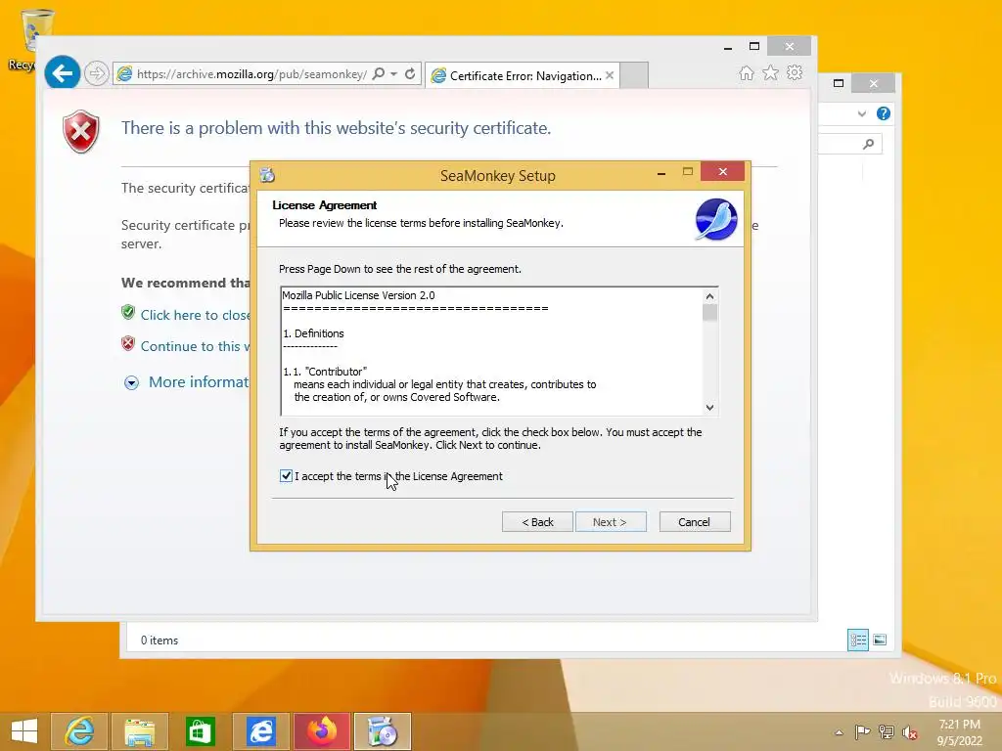Image resolution: width=1002 pixels, height=751 pixels.
Task: Click the SeaMonkey bird logo
Action: pyautogui.click(x=715, y=219)
